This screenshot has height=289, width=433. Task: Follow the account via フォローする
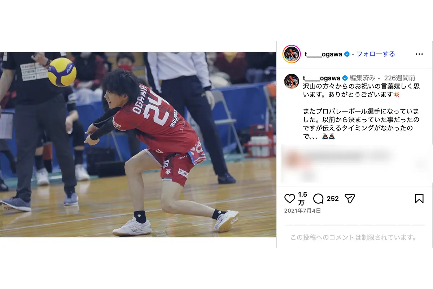point(376,54)
